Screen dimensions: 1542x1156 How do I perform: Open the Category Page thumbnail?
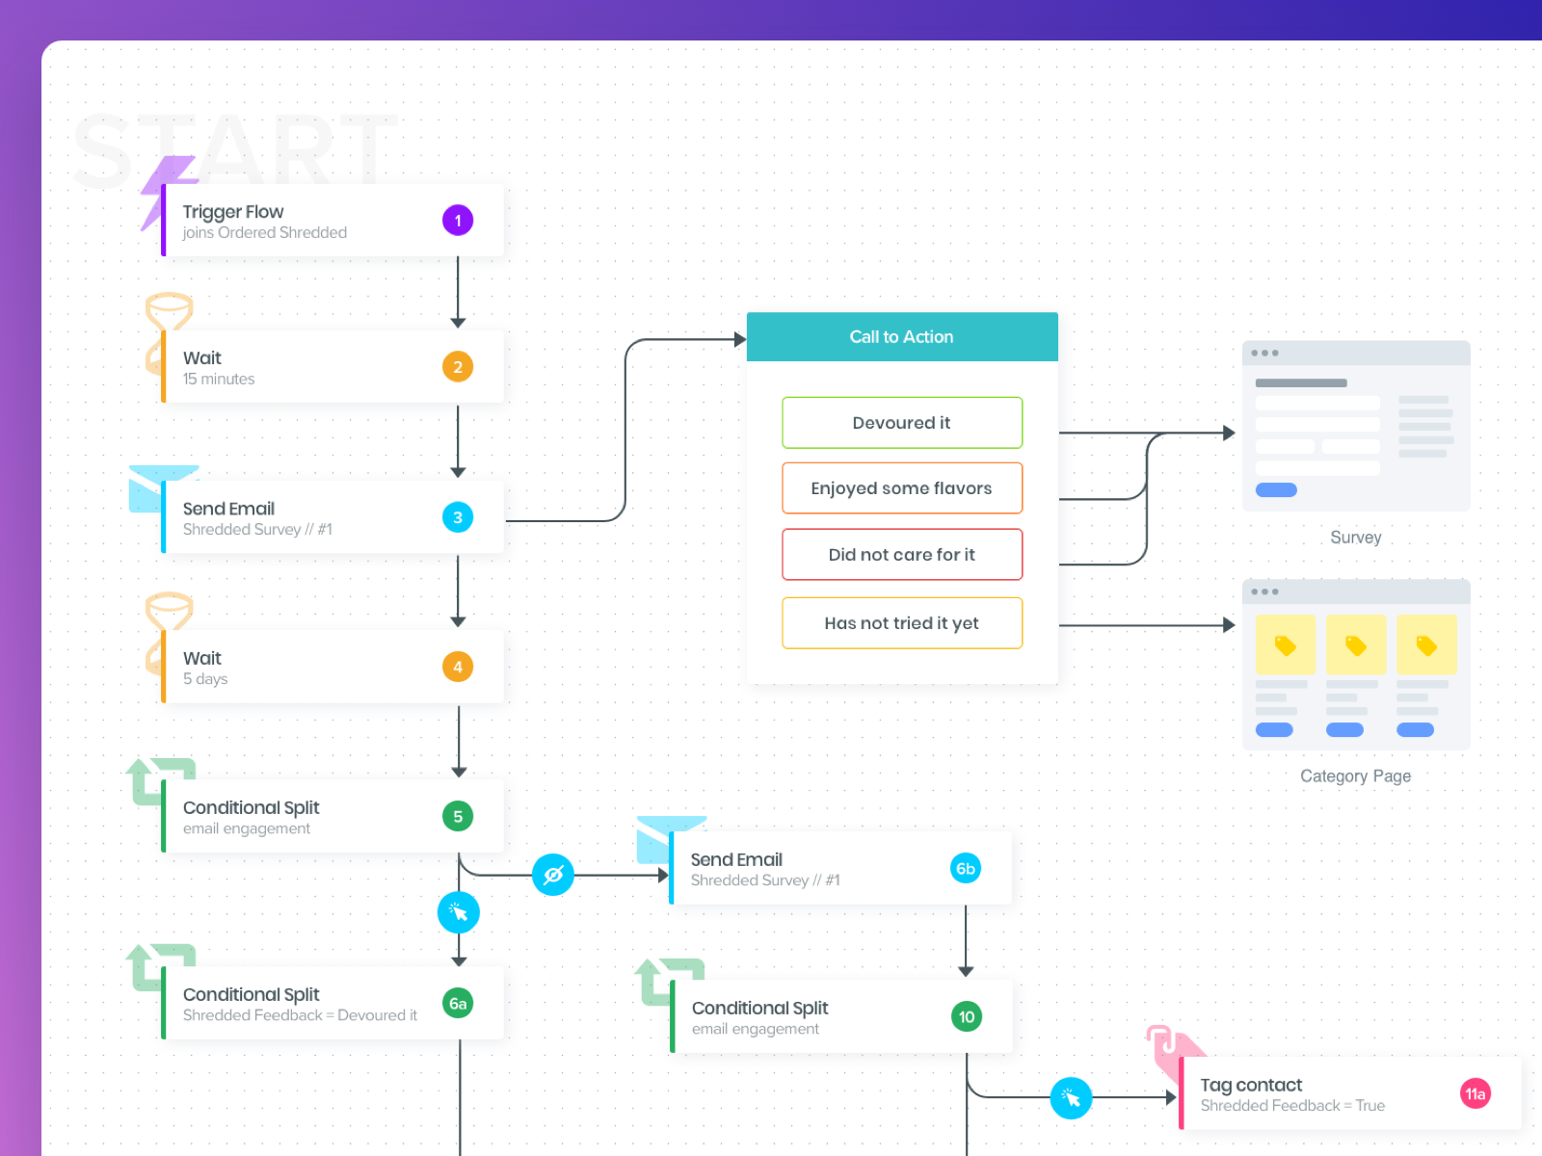1356,665
